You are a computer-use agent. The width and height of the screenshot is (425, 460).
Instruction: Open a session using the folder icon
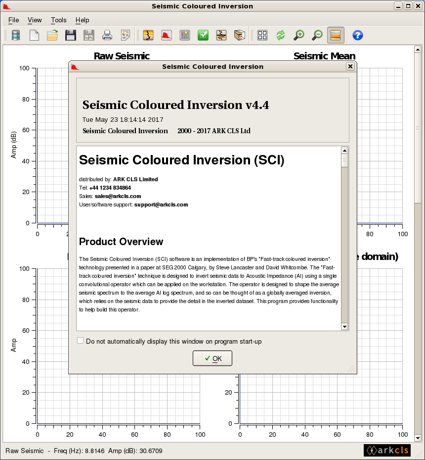coord(52,35)
